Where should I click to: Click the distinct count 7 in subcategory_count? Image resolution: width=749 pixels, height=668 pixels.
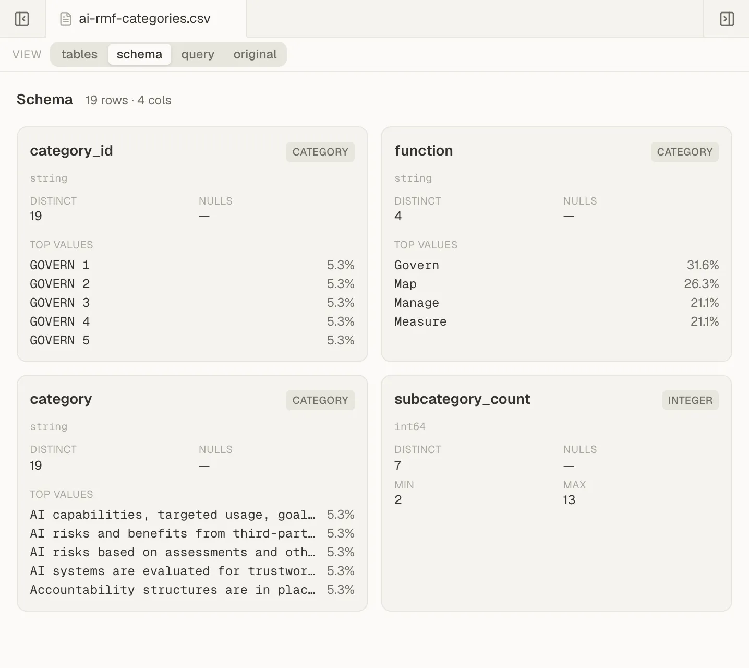click(398, 466)
